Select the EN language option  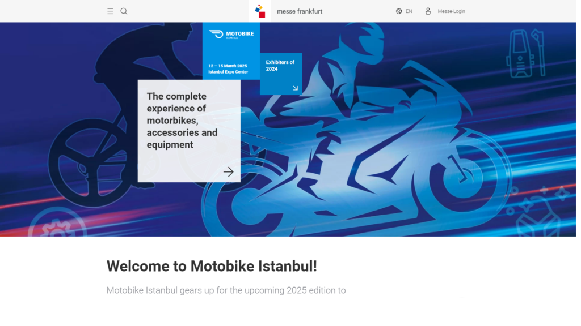(x=409, y=11)
